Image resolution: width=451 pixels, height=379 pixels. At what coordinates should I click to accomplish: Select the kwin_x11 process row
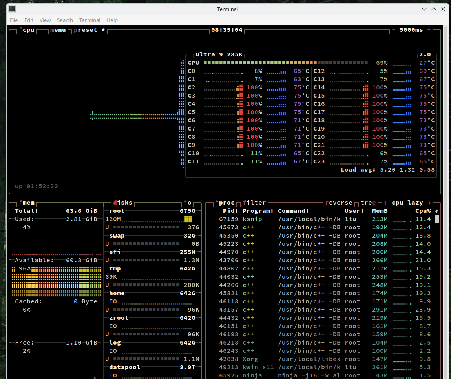click(x=325, y=368)
